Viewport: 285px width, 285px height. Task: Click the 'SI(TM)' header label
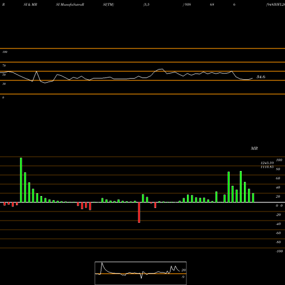click(x=108, y=5)
